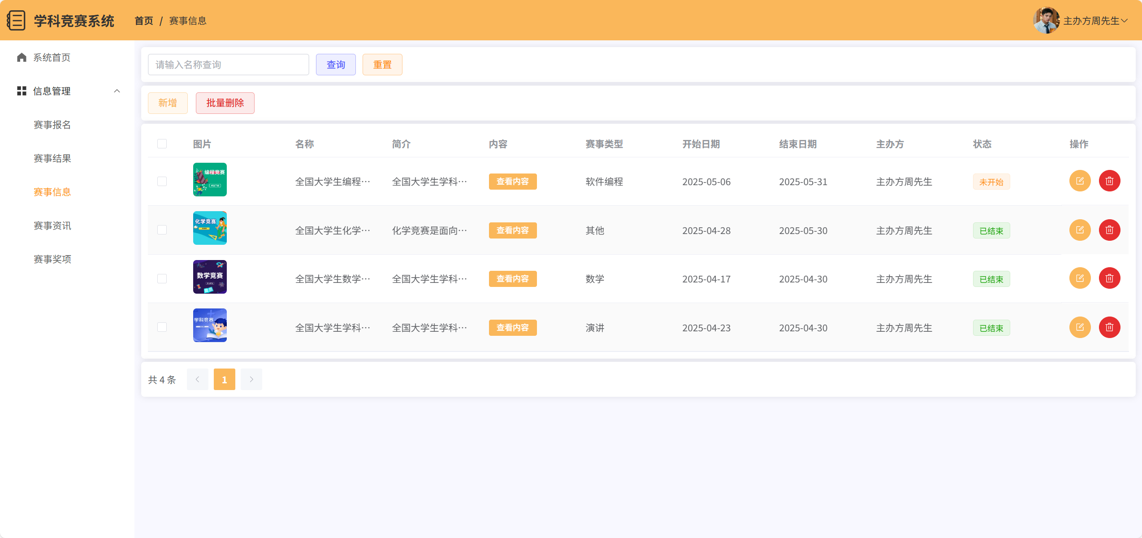Focus the 请输入名称查询 search field
This screenshot has height=538, width=1142.
tap(228, 65)
